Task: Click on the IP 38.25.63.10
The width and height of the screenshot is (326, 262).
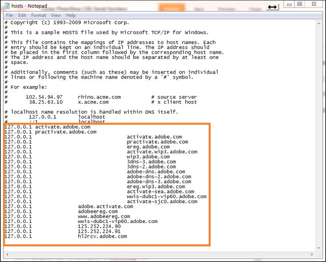Action: pos(46,102)
